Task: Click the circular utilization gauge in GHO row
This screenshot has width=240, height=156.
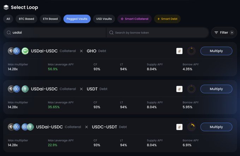Action: [191, 51]
